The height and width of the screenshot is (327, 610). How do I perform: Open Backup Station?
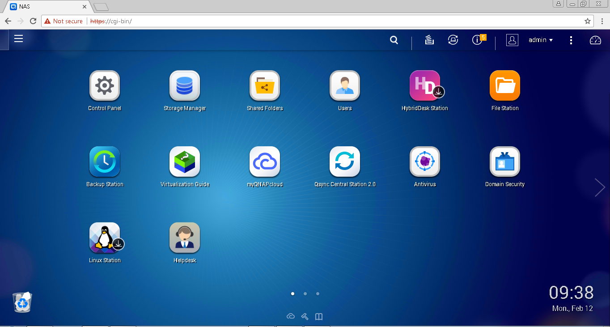[x=105, y=161]
